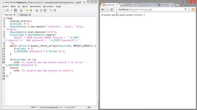Click the page icon in the address bar

tap(117, 9)
